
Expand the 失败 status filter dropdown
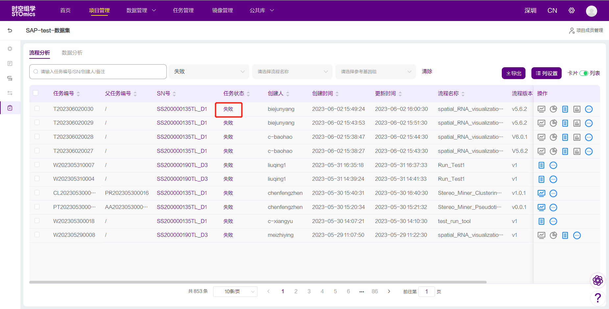point(209,72)
